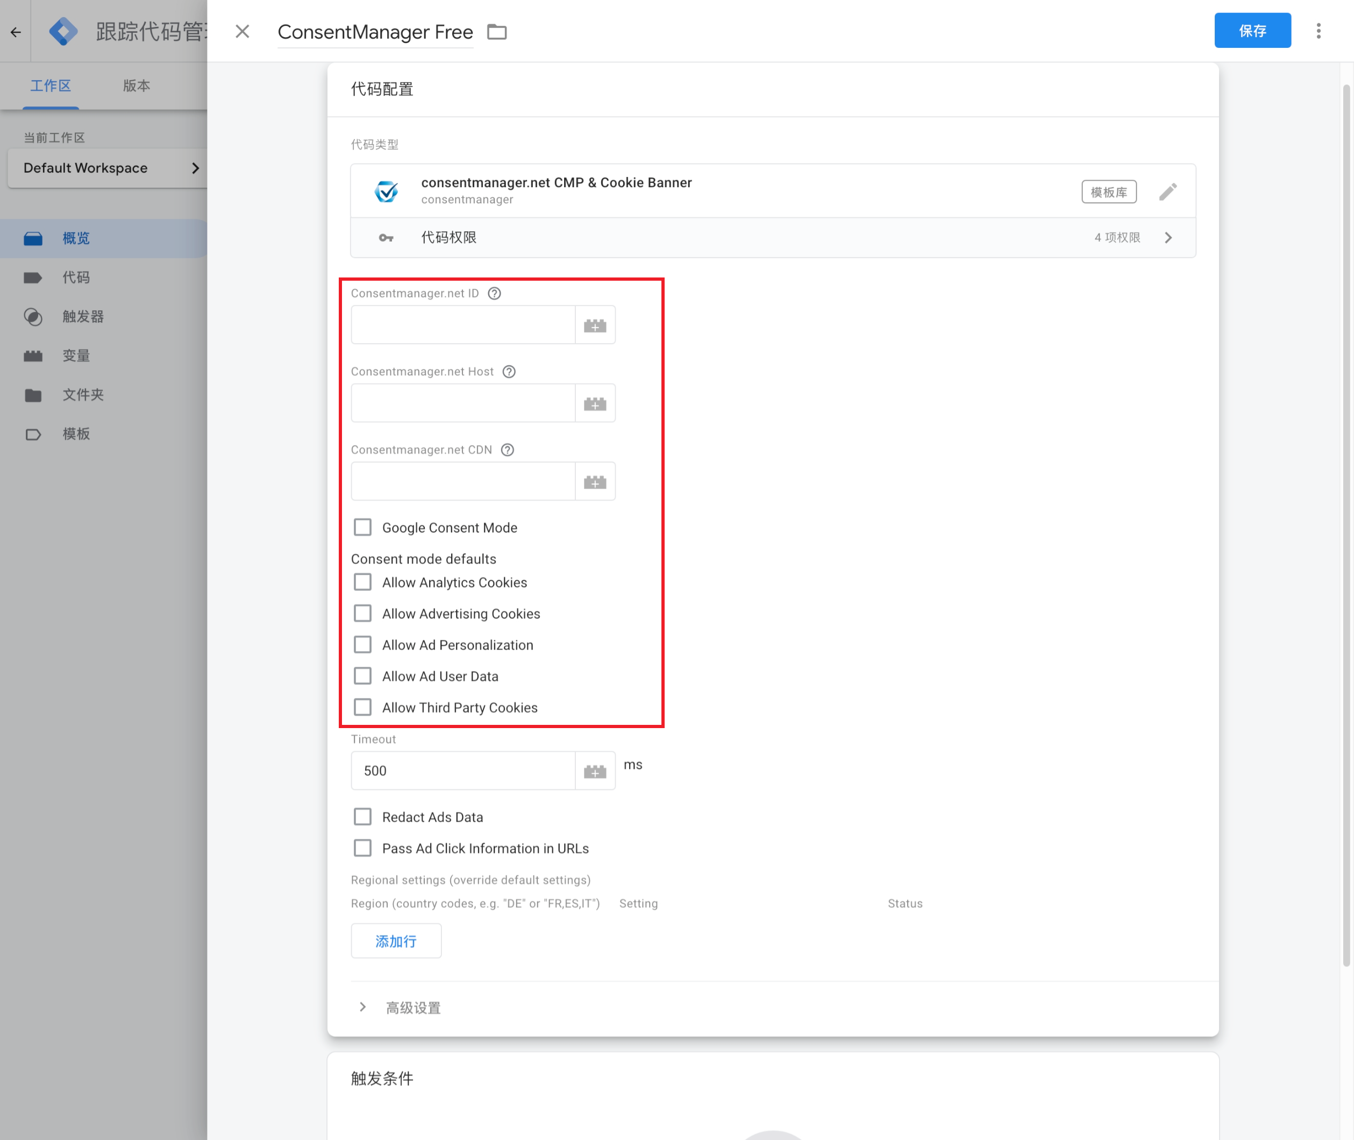This screenshot has height=1140, width=1354.
Task: Expand the 高级设置 advanced settings section
Action: pyautogui.click(x=412, y=1007)
